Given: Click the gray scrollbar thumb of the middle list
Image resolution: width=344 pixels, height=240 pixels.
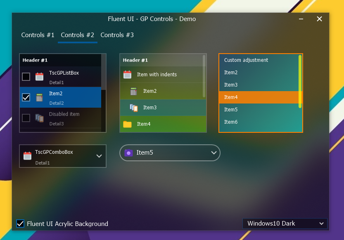Looking at the screenshot, I should click(x=204, y=76).
